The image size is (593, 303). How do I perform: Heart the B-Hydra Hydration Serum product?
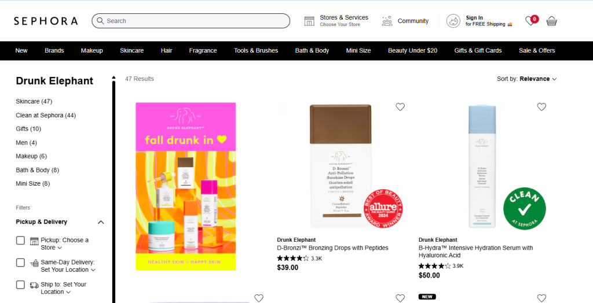(541, 107)
